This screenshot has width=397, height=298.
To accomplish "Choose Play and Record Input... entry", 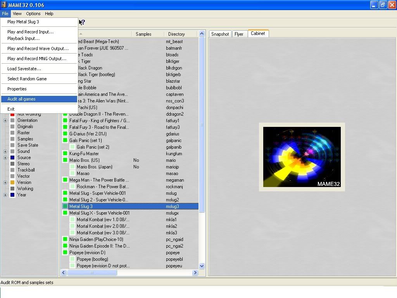I will click(x=39, y=32).
